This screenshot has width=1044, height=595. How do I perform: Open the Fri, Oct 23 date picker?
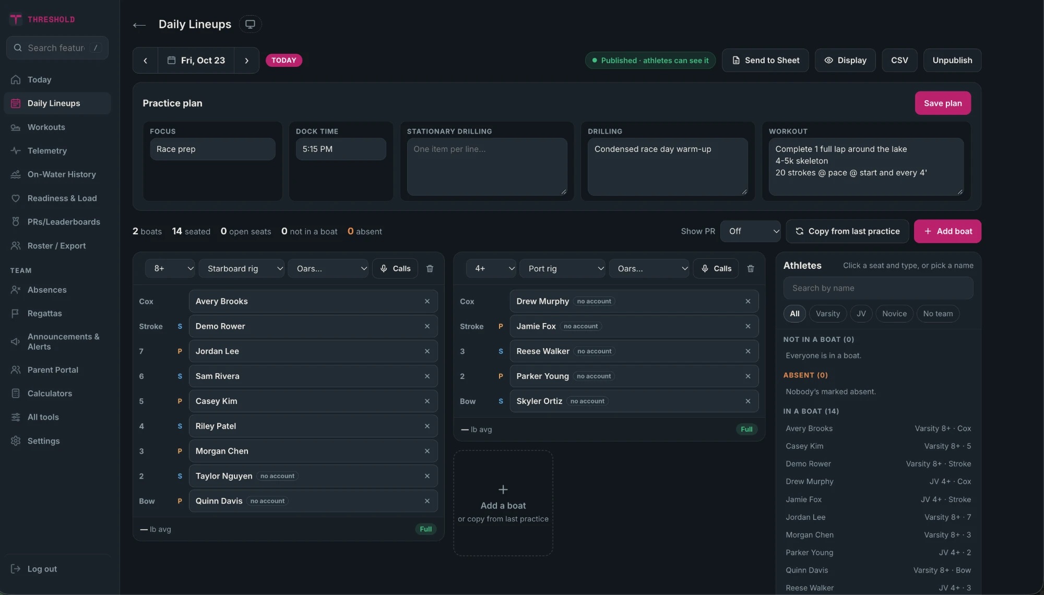[196, 61]
